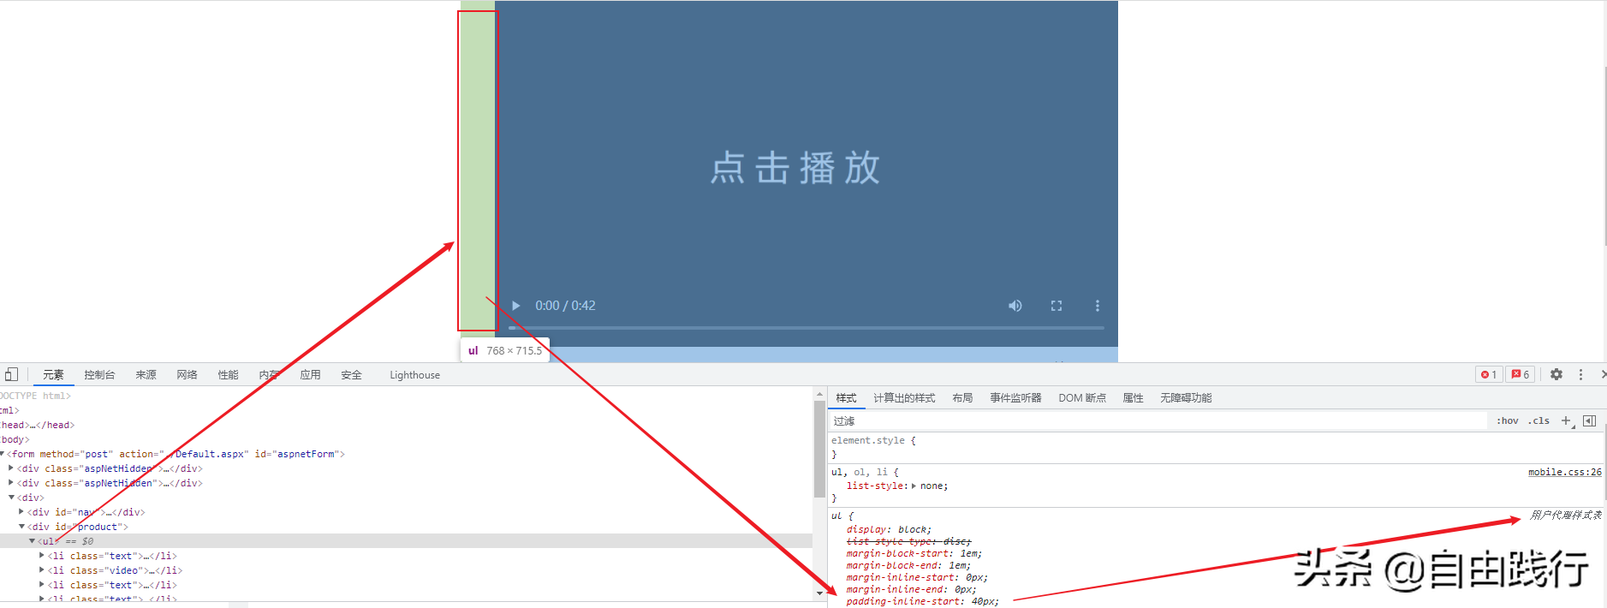The width and height of the screenshot is (1607, 608).
Task: Click the video play button
Action: [515, 306]
